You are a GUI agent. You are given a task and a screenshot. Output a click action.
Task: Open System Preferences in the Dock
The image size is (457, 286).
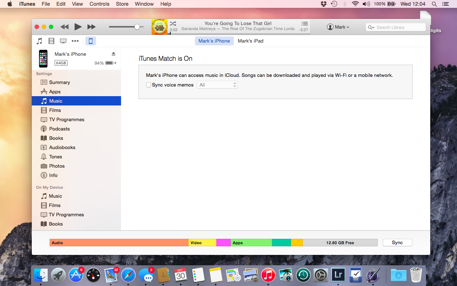(321, 275)
